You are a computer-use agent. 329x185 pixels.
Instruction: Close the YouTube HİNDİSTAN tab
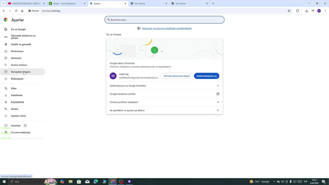44,4
